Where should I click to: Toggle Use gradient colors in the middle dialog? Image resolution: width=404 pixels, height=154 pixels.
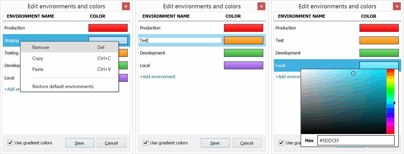click(x=146, y=143)
